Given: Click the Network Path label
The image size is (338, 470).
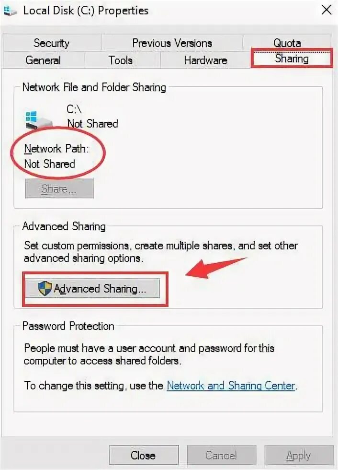Looking at the screenshot, I should pos(56,148).
